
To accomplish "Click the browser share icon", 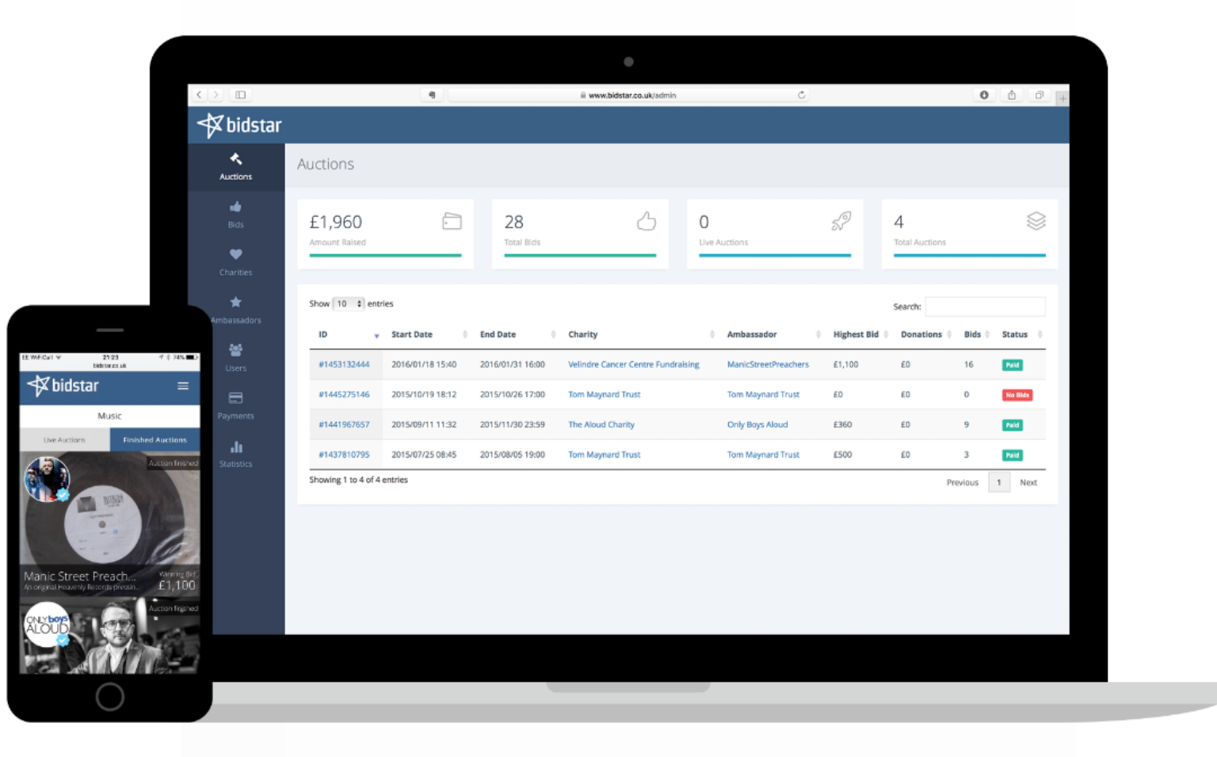I will 1012,95.
